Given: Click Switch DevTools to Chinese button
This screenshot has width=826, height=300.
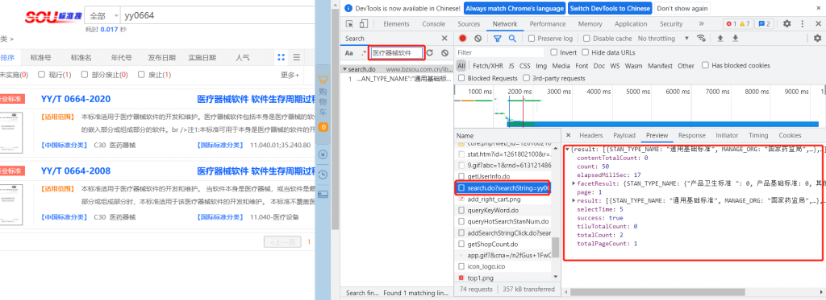Looking at the screenshot, I should pos(610,8).
